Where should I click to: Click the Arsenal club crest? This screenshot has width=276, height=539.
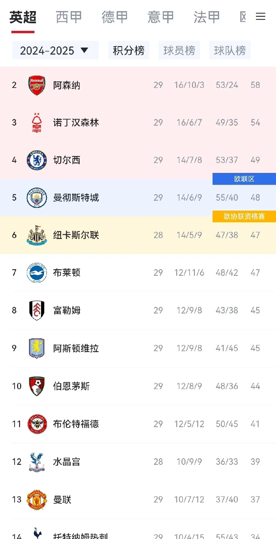pyautogui.click(x=37, y=85)
